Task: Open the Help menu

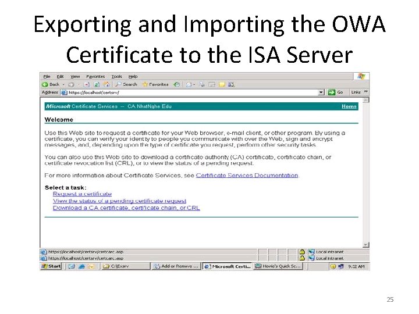Action: coord(133,77)
